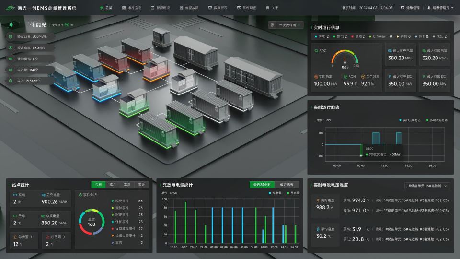
Task: Open the 运行监控 menu tab
Action: click(131, 8)
